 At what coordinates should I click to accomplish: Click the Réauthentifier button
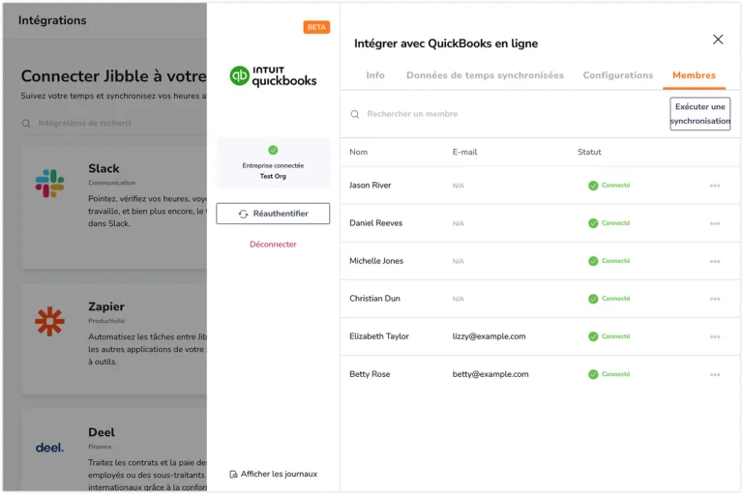[x=273, y=214]
